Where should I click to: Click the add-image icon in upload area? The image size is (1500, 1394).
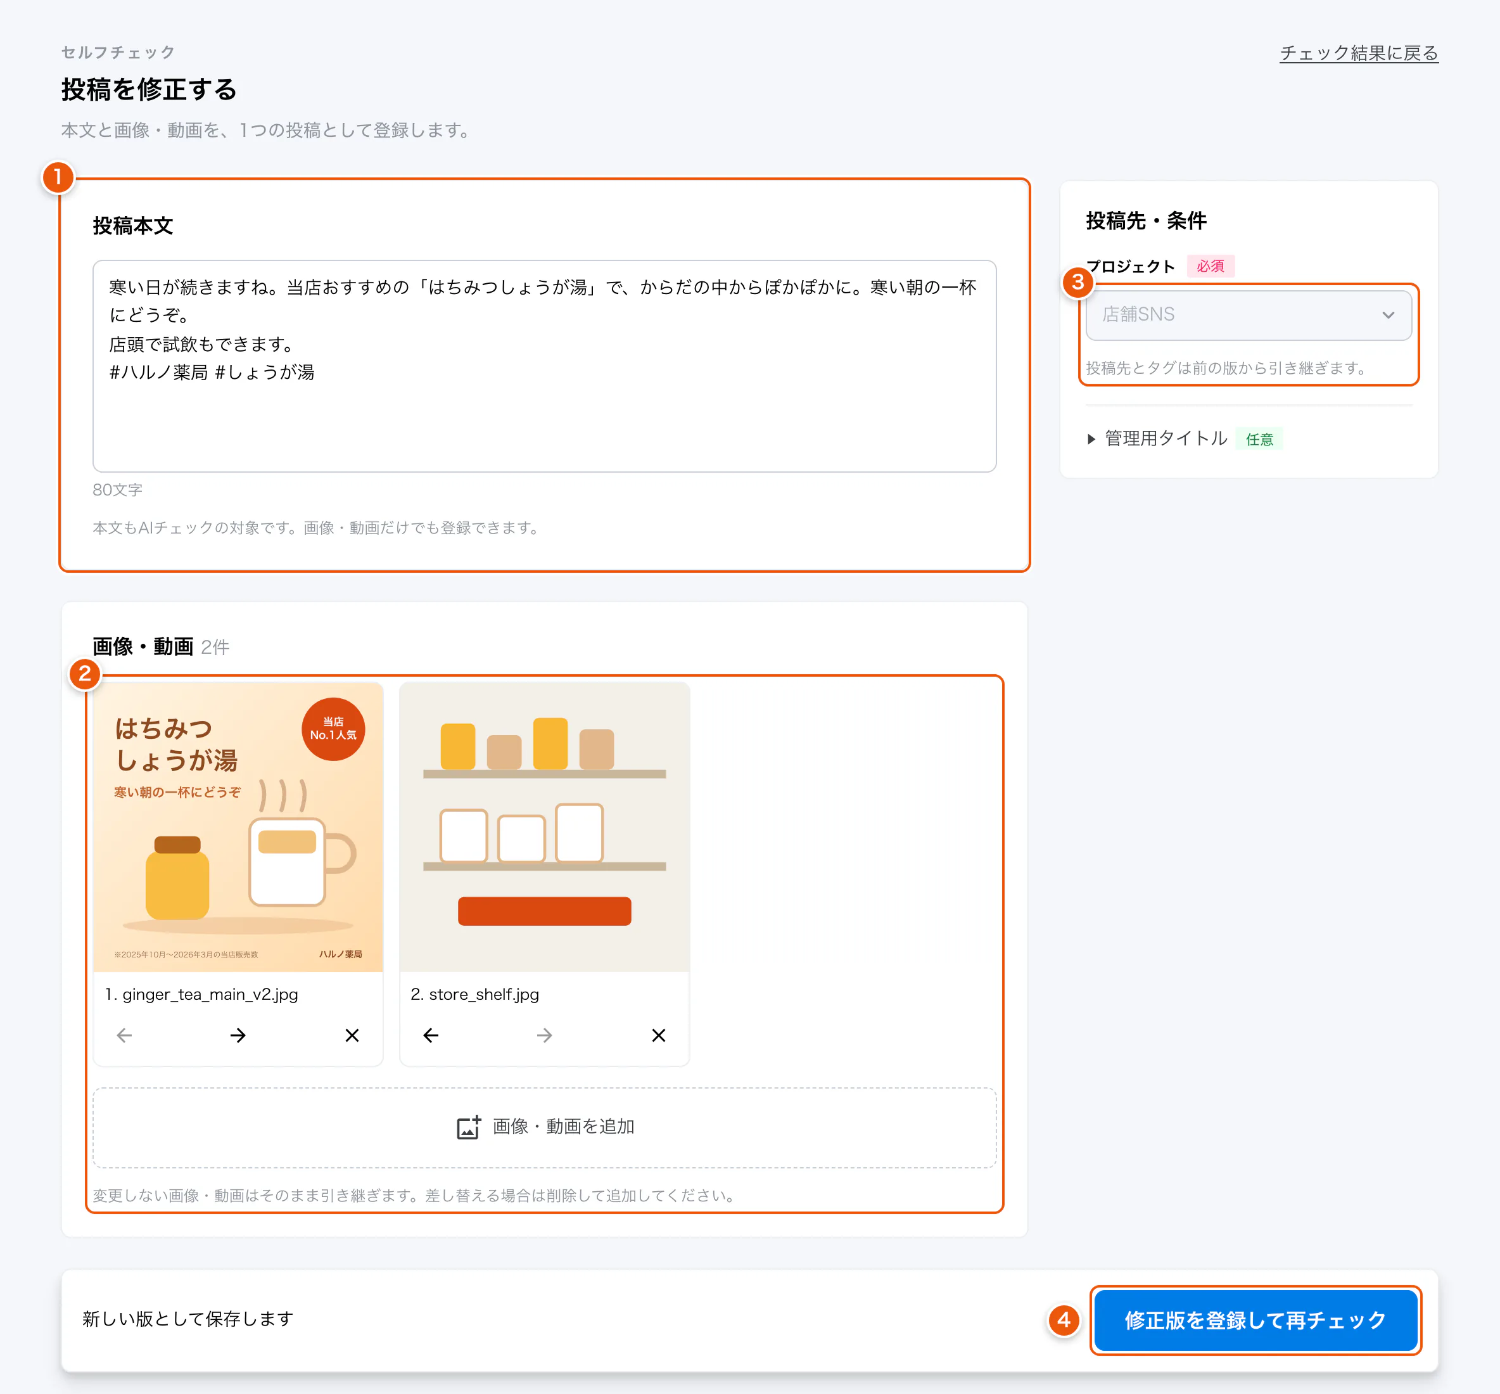click(468, 1127)
